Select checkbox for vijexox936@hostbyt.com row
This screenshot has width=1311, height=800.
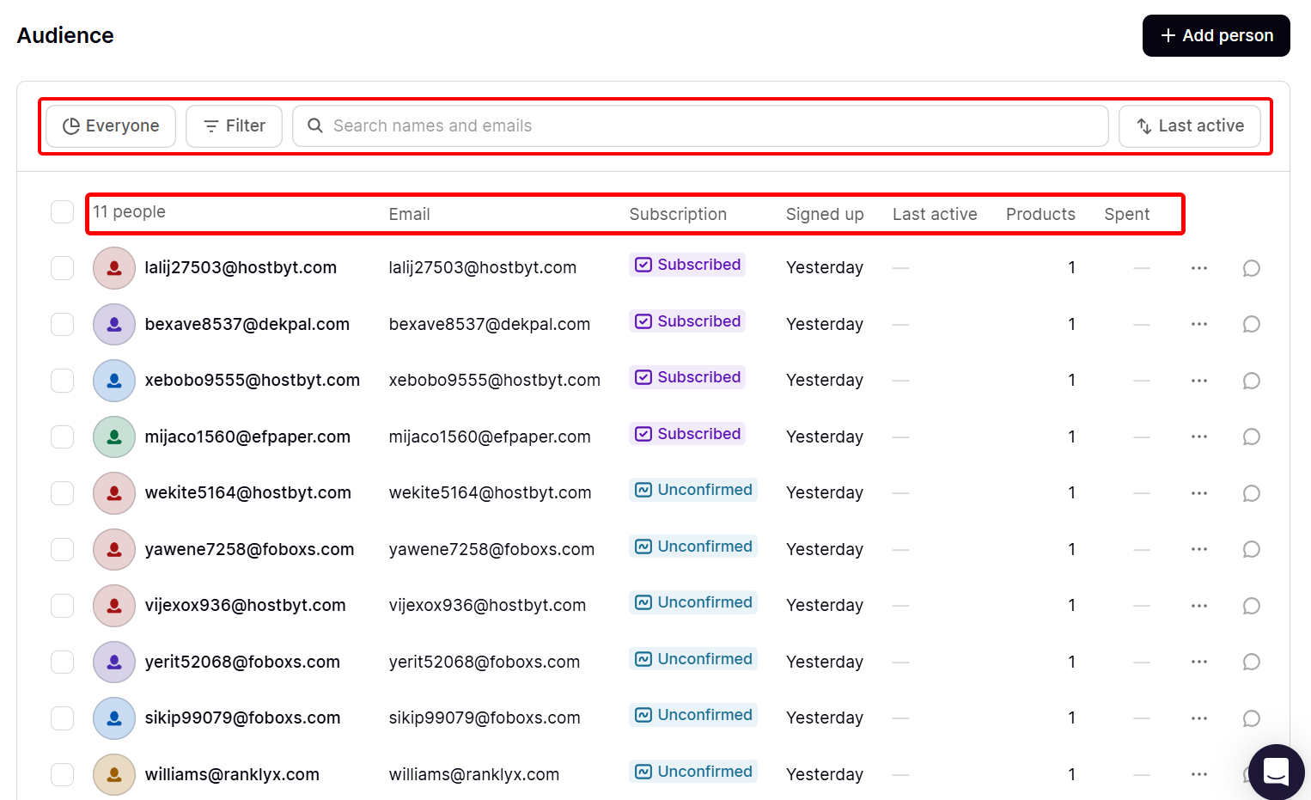[62, 606]
